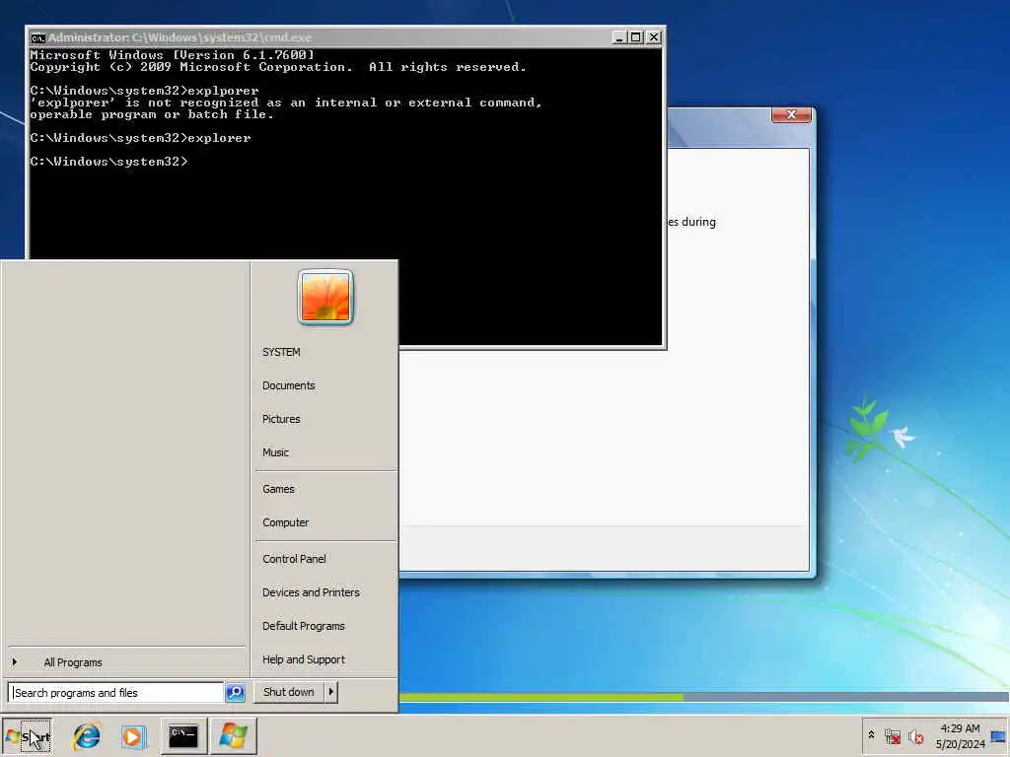Switch to the cmd.exe taskbar button

tap(183, 735)
